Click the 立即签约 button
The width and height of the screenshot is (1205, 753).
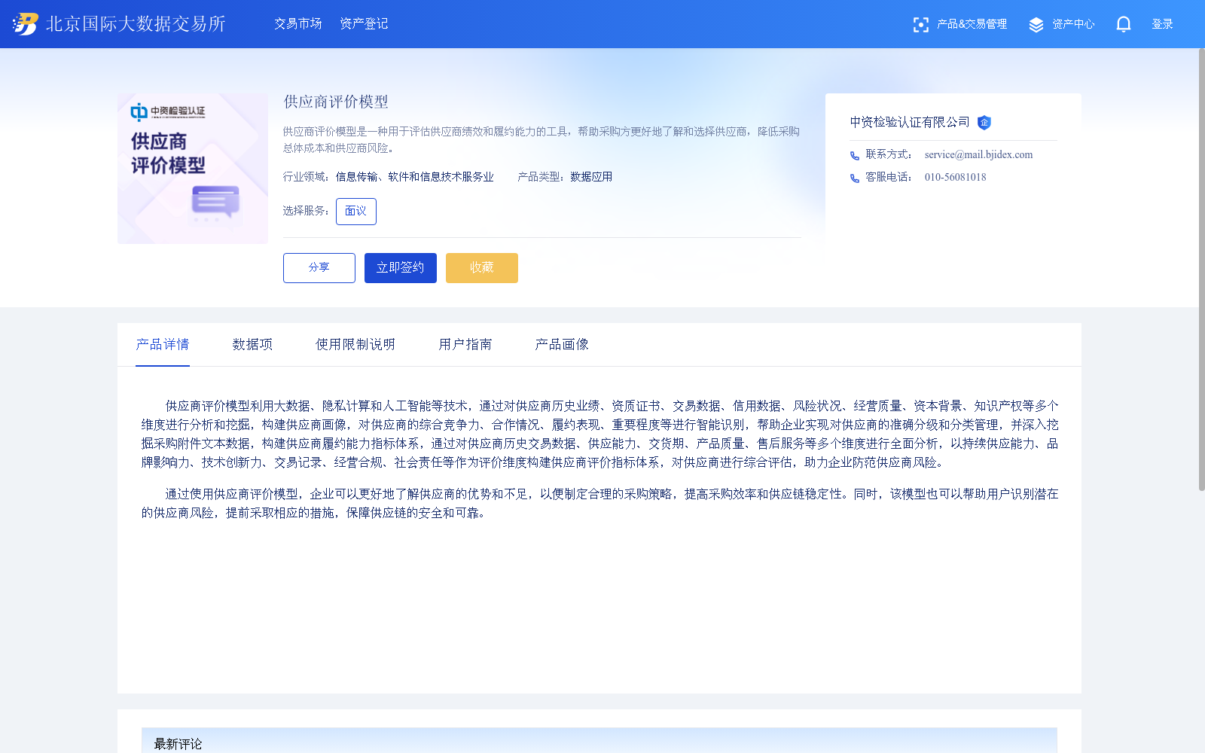pyautogui.click(x=401, y=268)
